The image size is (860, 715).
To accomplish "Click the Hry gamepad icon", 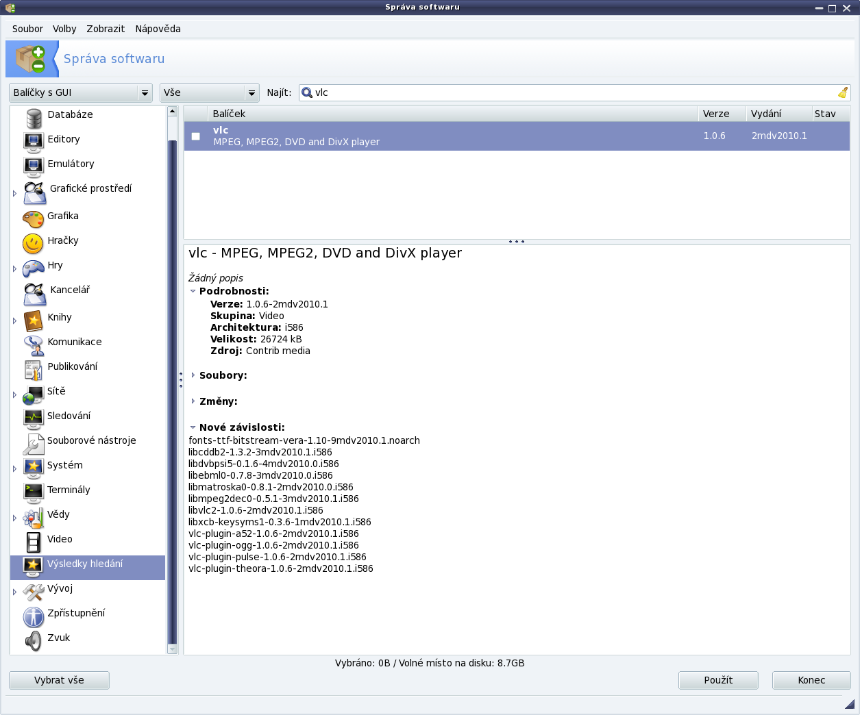I will pos(33,268).
